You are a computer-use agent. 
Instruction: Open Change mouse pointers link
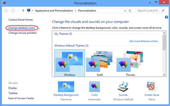coord(23,33)
